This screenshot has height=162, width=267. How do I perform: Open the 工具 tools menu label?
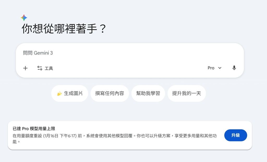tap(49, 69)
